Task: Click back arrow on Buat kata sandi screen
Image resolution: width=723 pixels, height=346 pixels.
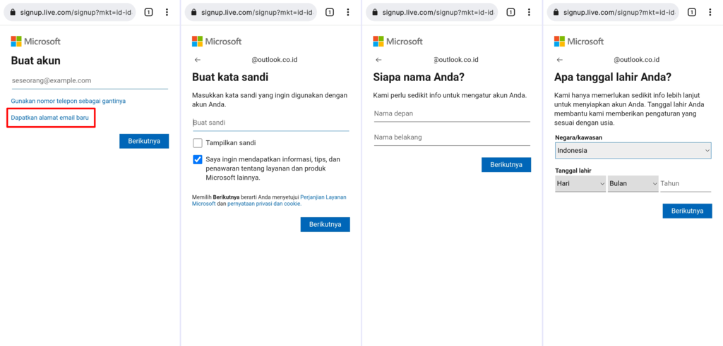Action: (198, 61)
